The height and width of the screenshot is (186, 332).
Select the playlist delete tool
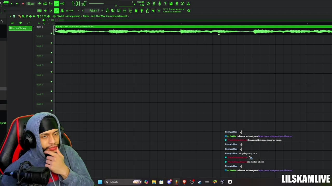(27, 16)
